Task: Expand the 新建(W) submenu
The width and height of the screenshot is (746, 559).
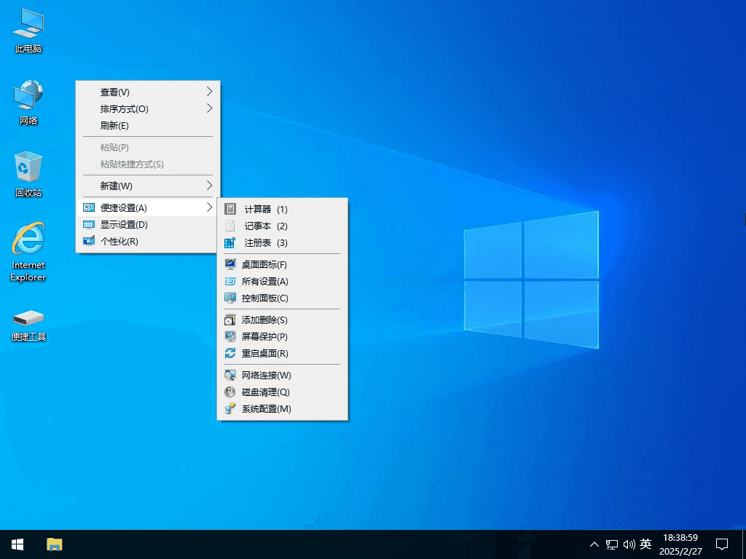Action: 146,186
